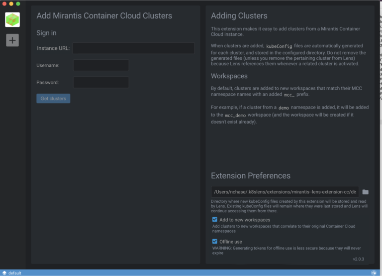Open the green cube cluster icon
This screenshot has width=382, height=276.
[12, 19]
